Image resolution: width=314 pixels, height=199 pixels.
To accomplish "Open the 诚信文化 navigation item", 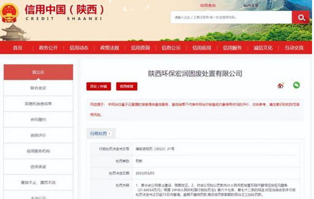I will pos(263,48).
